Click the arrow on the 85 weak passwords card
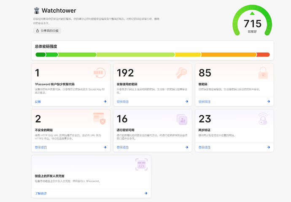The height and width of the screenshot is (202, 291). 269,101
